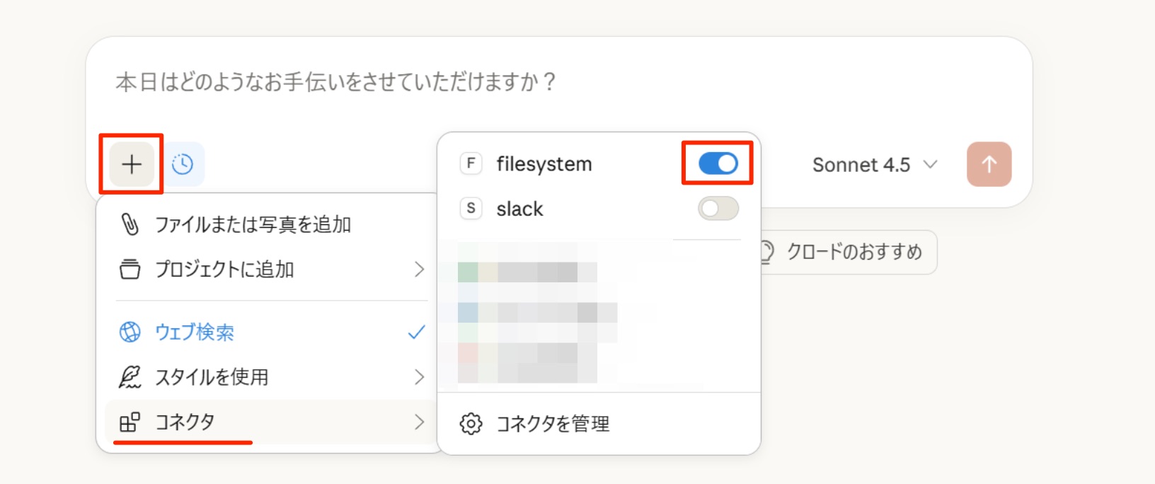Toggle the ウェブ検索 checkmark off
The height and width of the screenshot is (484, 1155).
click(x=416, y=332)
